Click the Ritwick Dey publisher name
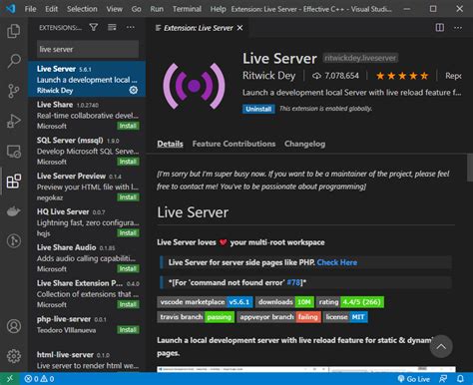The width and height of the screenshot is (473, 385). coord(268,76)
